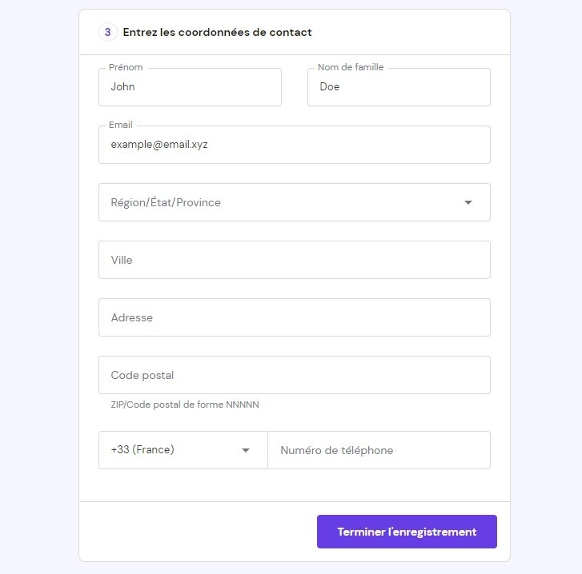Screen dimensions: 582x574
Task: Focus the Nom de famille input field
Action: point(399,87)
